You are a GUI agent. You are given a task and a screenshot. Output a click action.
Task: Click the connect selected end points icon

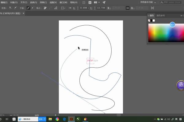coord(51,8)
